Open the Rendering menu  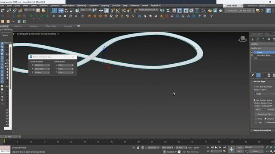coord(82,6)
